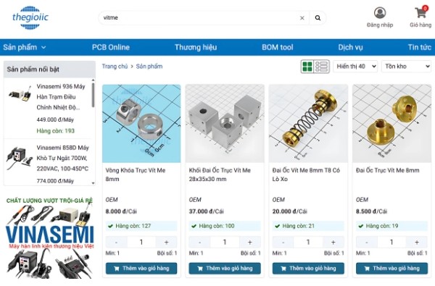Click the OEM brand under Vòng Khóa

tap(112, 200)
